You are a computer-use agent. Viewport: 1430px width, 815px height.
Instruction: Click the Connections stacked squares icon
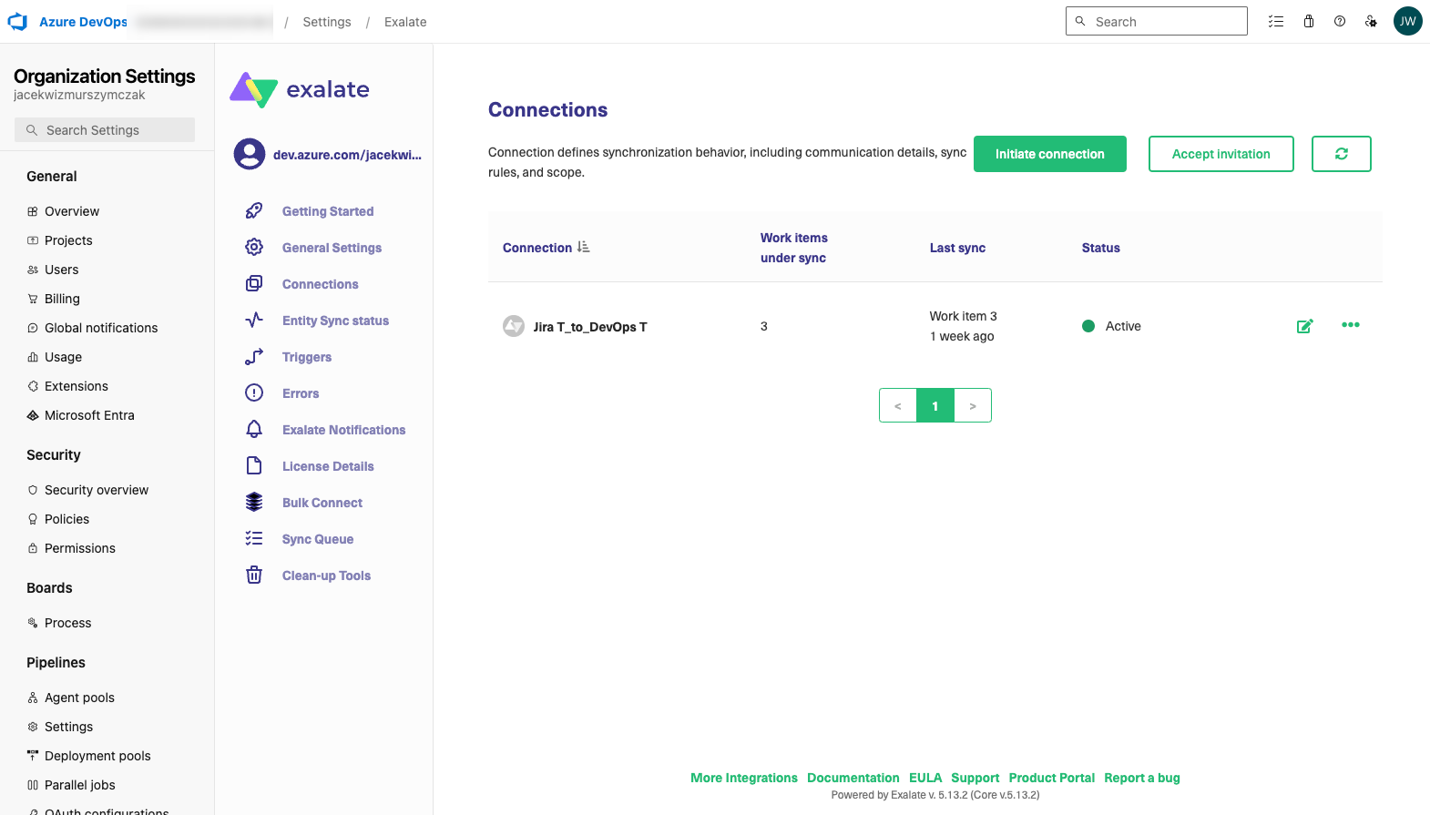pyautogui.click(x=254, y=284)
